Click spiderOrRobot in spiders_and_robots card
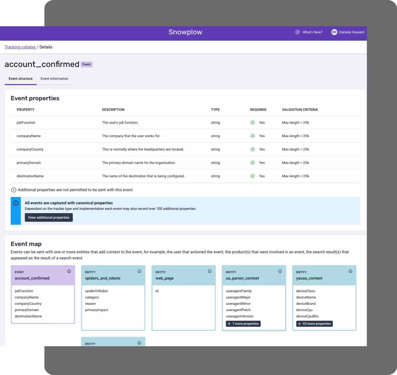Viewport: 397px width, 375px height. click(96, 291)
